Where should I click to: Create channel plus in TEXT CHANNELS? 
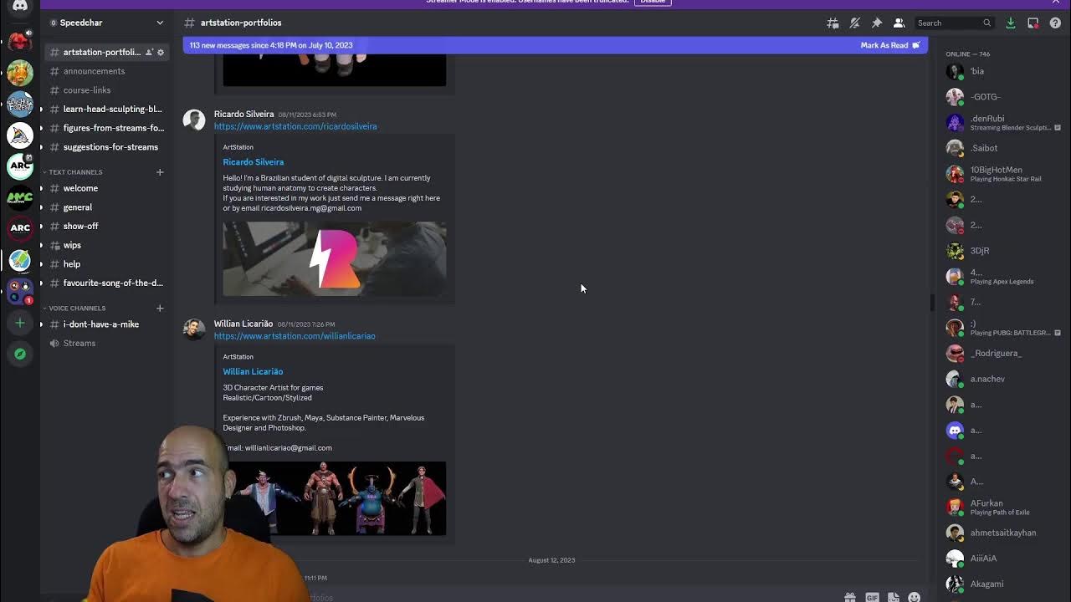pos(160,172)
